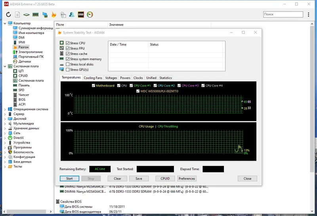The width and height of the screenshot is (317, 216).
Task: Click the Поиск search field
Action: 283,14
